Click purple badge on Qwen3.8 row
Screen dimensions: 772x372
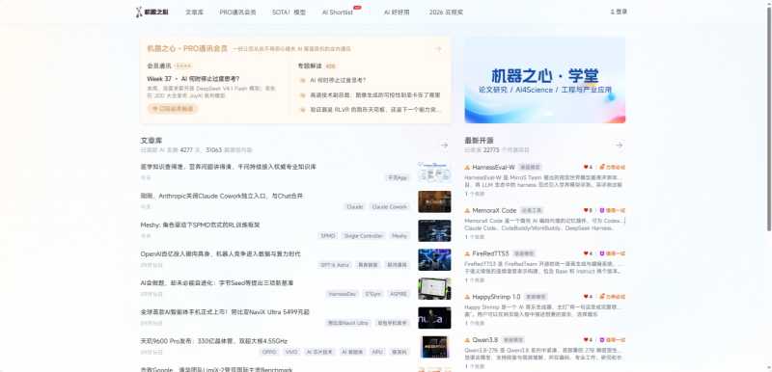pyautogui.click(x=612, y=340)
